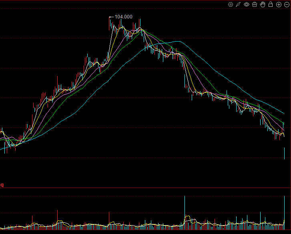Click the highest candle at the price peak
The height and width of the screenshot is (234, 291).
110,23
